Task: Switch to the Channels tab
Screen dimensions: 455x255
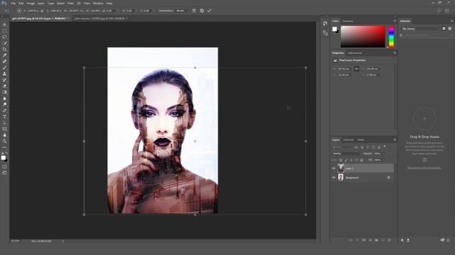Action: point(348,140)
